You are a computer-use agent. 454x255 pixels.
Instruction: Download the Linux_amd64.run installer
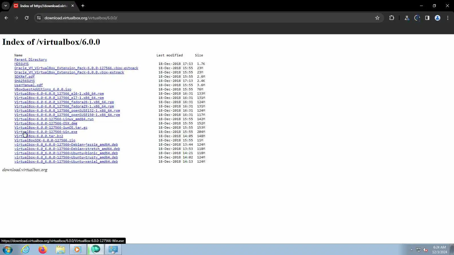click(54, 119)
